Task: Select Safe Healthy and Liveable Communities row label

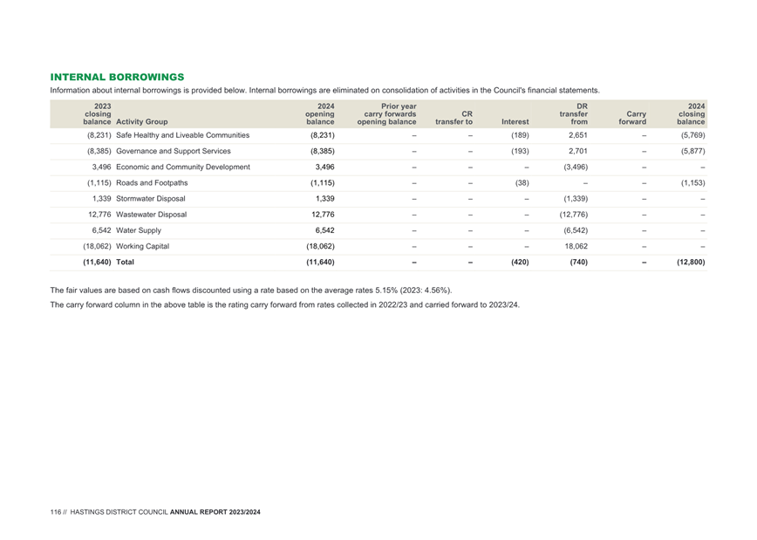Action: (182, 135)
